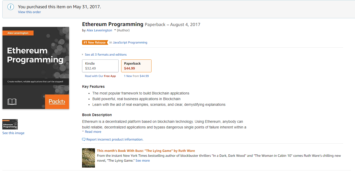Open Read with Our Free App link
The image size is (355, 174).
100,76
